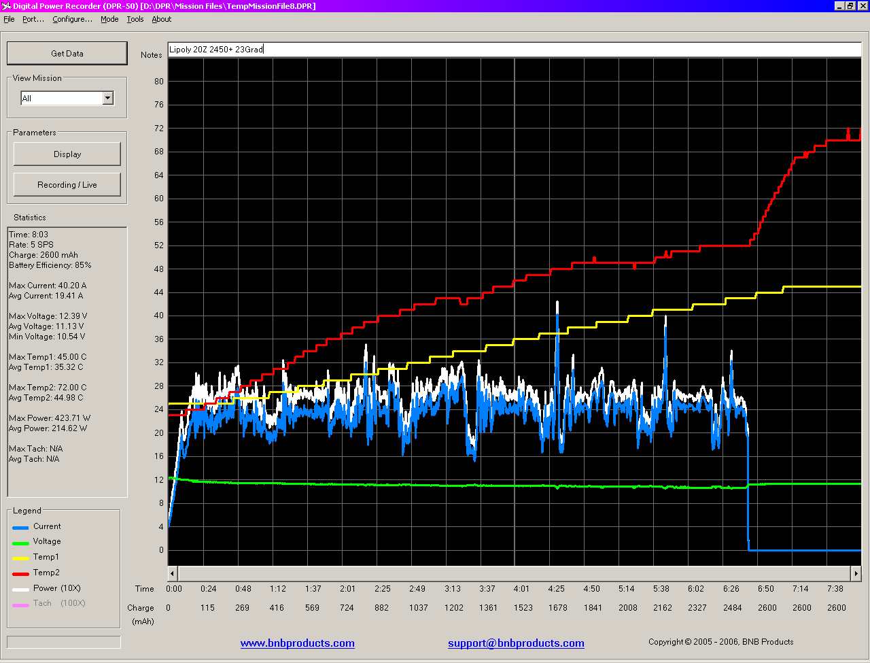
Task: Email support@bnbproducts.com link
Action: (x=516, y=643)
